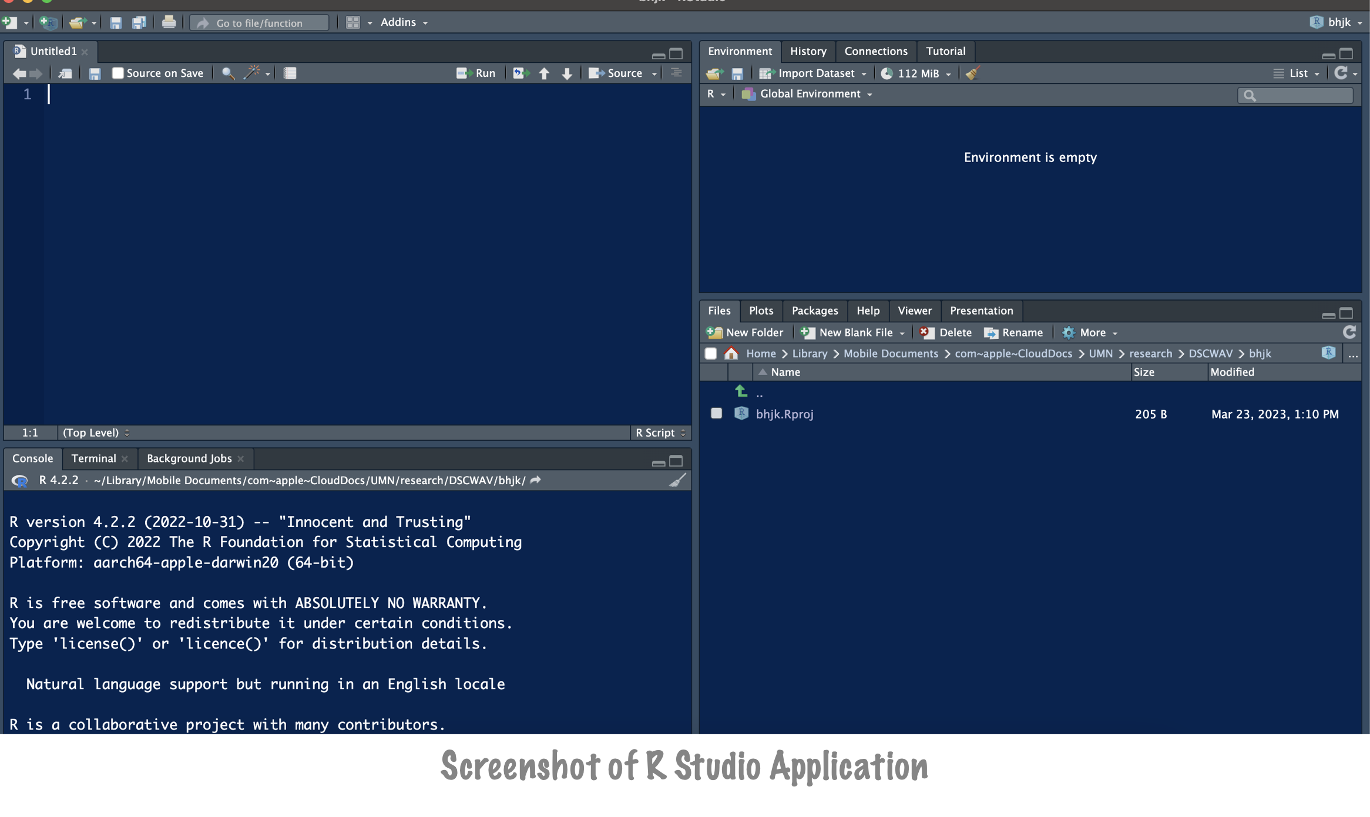Expand the More menu in Files pane
This screenshot has height=817, width=1370.
click(x=1090, y=332)
